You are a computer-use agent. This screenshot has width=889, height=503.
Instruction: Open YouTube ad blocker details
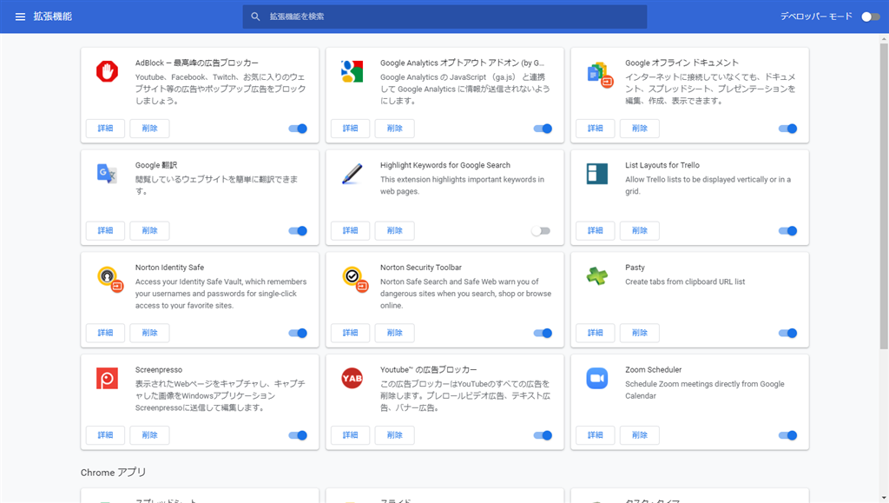[x=351, y=435]
